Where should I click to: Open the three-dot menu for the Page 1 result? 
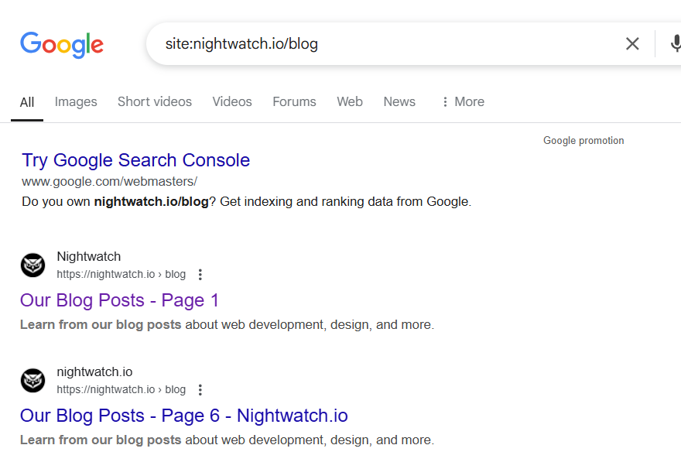pos(200,274)
